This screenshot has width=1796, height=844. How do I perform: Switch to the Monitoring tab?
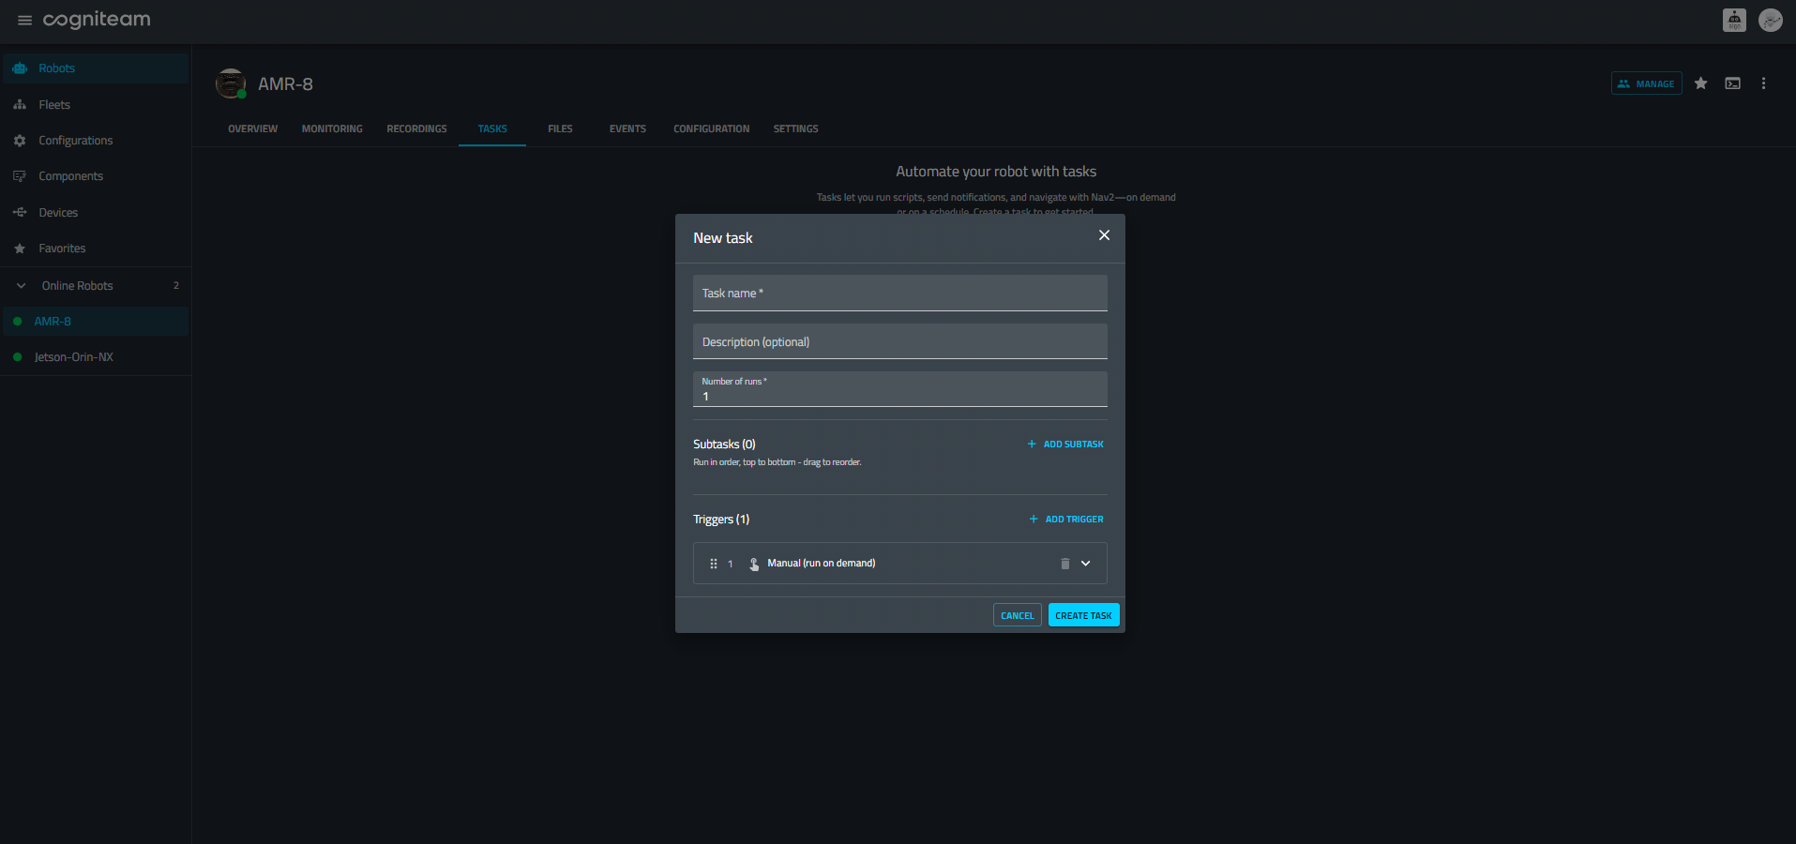coord(332,129)
